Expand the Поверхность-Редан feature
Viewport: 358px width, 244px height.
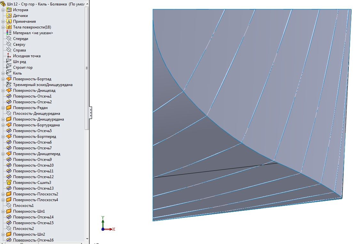point(3,108)
